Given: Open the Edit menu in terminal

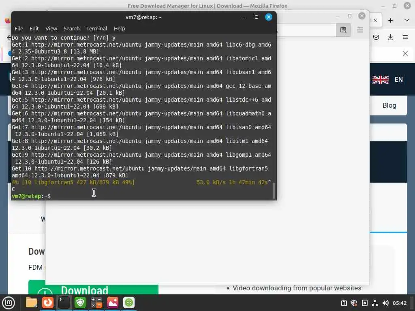Looking at the screenshot, I should [x=34, y=29].
